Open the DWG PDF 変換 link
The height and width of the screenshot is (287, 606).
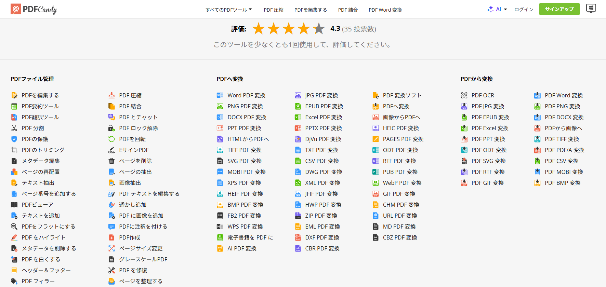[x=324, y=172]
